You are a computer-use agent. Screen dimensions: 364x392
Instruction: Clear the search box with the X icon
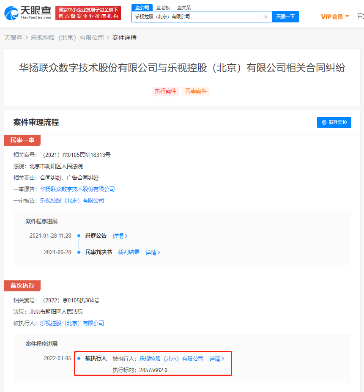pyautogui.click(x=266, y=17)
